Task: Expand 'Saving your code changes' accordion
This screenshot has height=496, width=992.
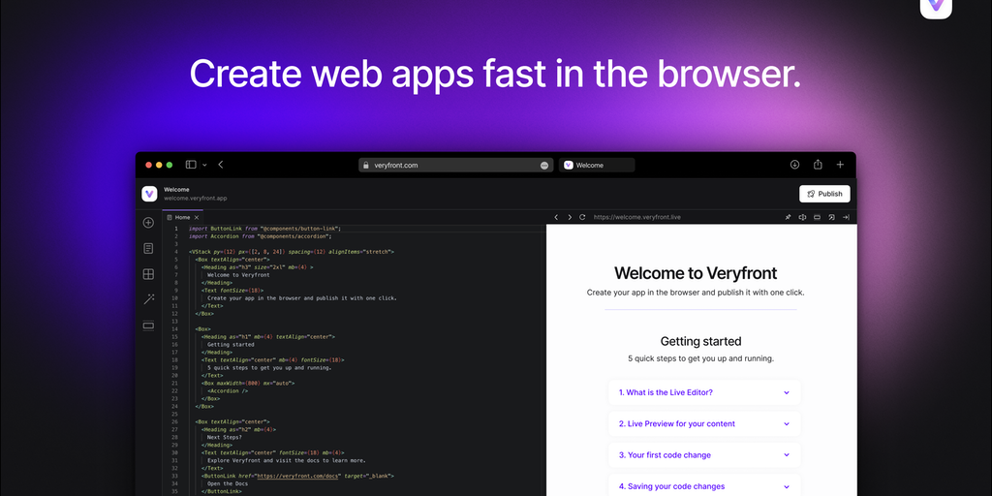Action: pos(704,486)
